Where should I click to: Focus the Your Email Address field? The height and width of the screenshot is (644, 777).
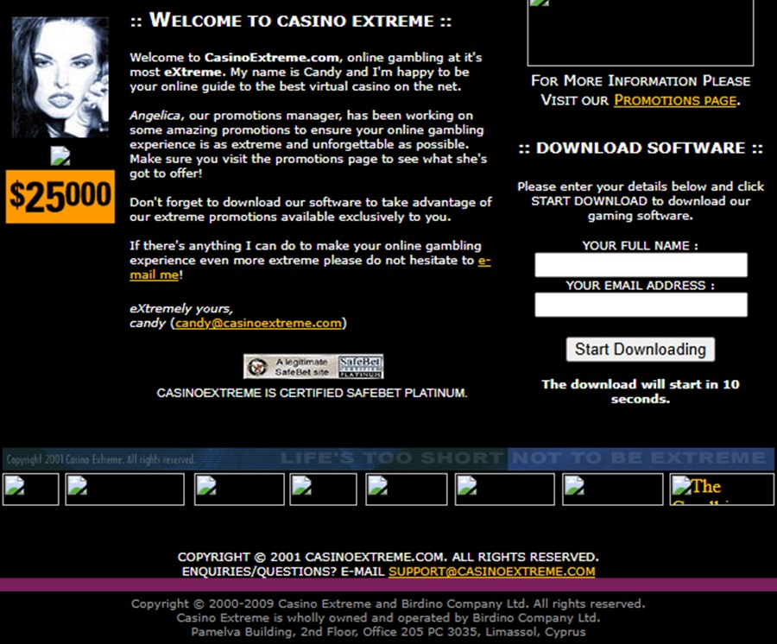641,305
